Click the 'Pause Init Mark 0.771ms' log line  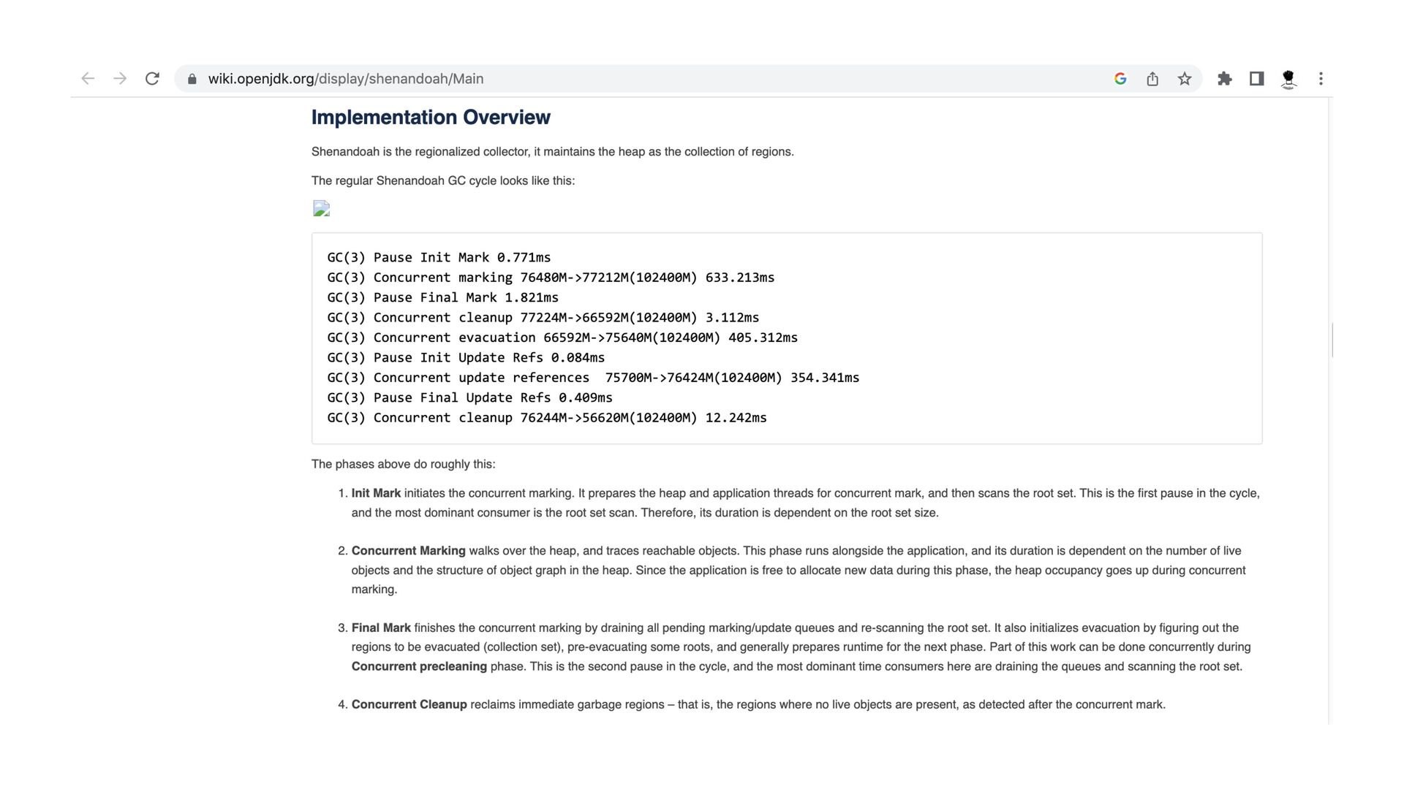click(x=439, y=258)
